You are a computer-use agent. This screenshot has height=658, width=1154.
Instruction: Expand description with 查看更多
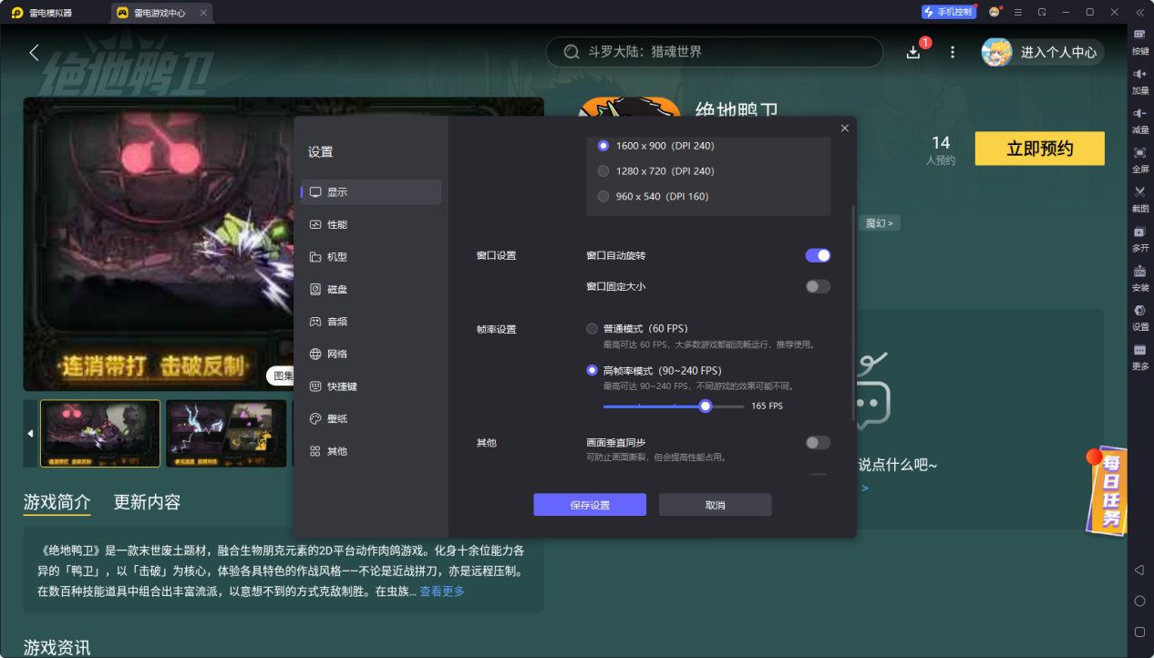(x=442, y=591)
